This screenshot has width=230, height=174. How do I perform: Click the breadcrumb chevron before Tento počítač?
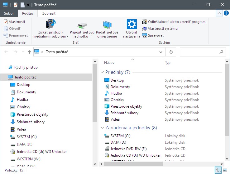[42, 52]
